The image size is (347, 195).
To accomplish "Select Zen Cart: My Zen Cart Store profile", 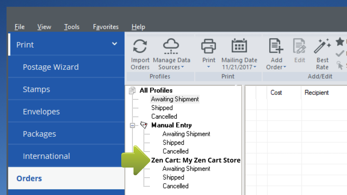I will tap(196, 160).
